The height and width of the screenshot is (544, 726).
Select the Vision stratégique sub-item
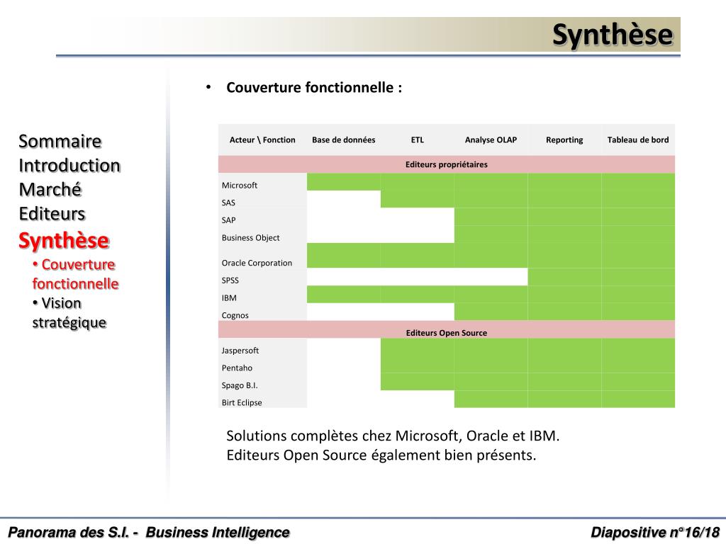(x=69, y=312)
